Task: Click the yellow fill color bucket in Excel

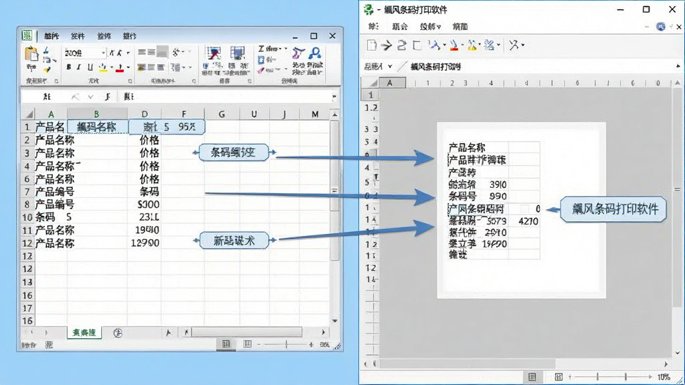Action: coord(103,68)
